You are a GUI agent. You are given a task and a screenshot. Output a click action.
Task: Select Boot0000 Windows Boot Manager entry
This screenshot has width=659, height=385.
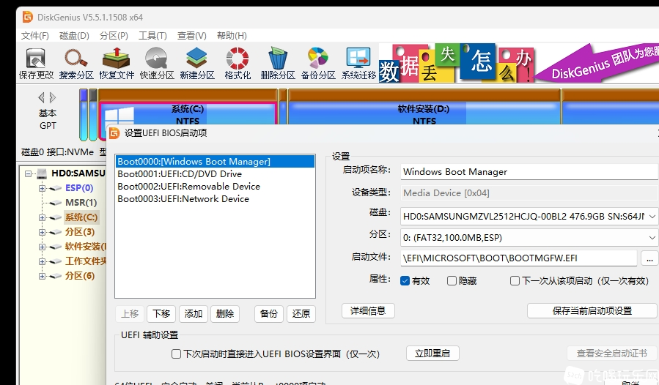(x=215, y=162)
